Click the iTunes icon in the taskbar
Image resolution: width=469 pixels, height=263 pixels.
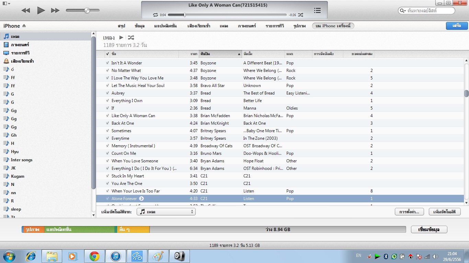pyautogui.click(x=116, y=256)
